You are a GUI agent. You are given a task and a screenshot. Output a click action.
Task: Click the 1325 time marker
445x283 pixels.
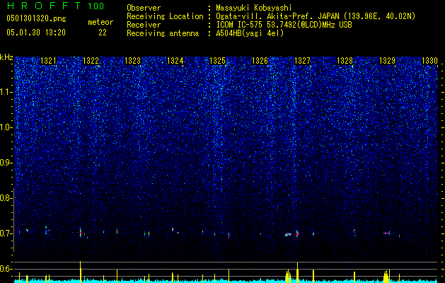[x=217, y=61]
